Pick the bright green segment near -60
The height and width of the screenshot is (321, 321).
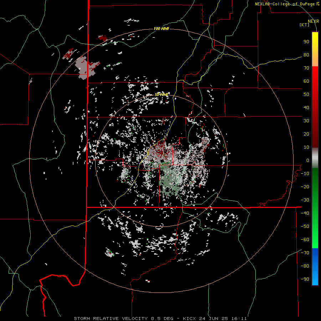coord(315,240)
